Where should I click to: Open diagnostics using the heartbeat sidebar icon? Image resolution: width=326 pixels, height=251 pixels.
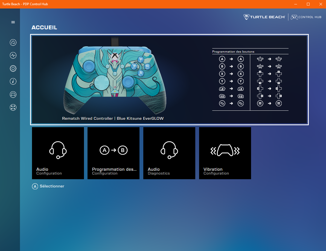coord(13,55)
